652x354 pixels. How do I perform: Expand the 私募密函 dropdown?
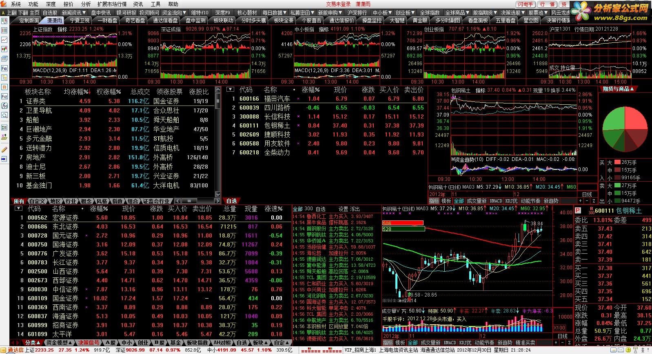tap(302, 13)
